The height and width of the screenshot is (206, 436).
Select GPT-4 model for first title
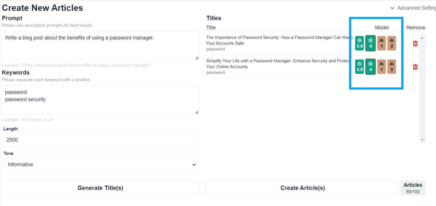click(370, 43)
